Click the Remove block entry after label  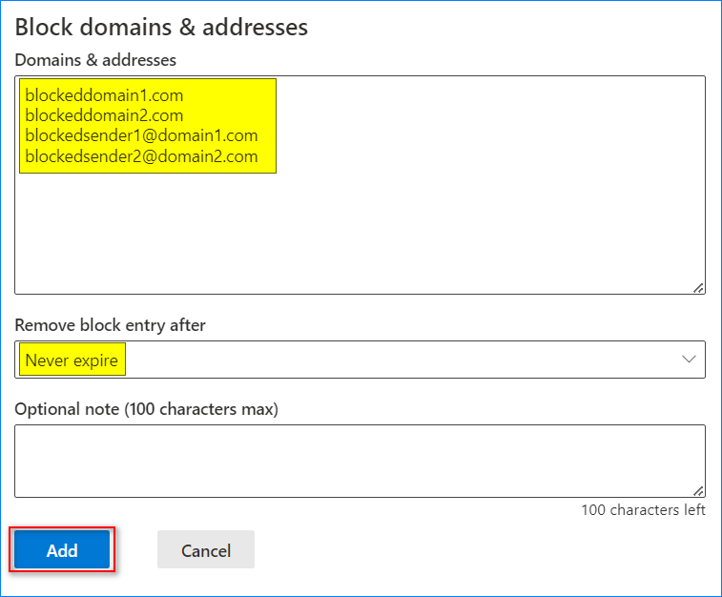[110, 325]
